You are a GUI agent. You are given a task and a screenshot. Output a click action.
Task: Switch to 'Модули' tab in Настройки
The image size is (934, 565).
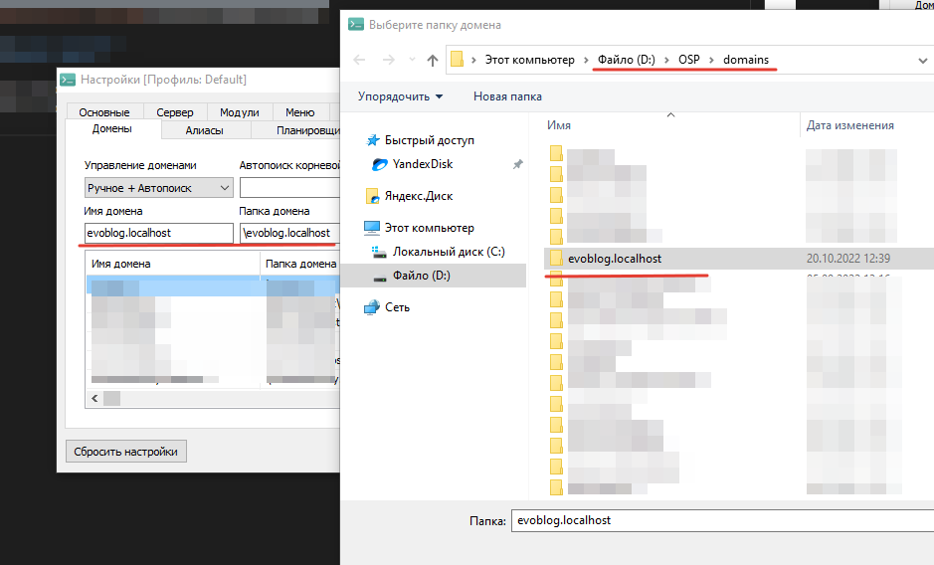[240, 112]
